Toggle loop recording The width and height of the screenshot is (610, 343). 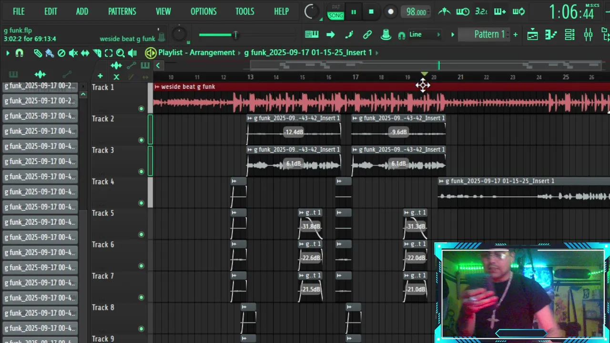pyautogui.click(x=518, y=11)
